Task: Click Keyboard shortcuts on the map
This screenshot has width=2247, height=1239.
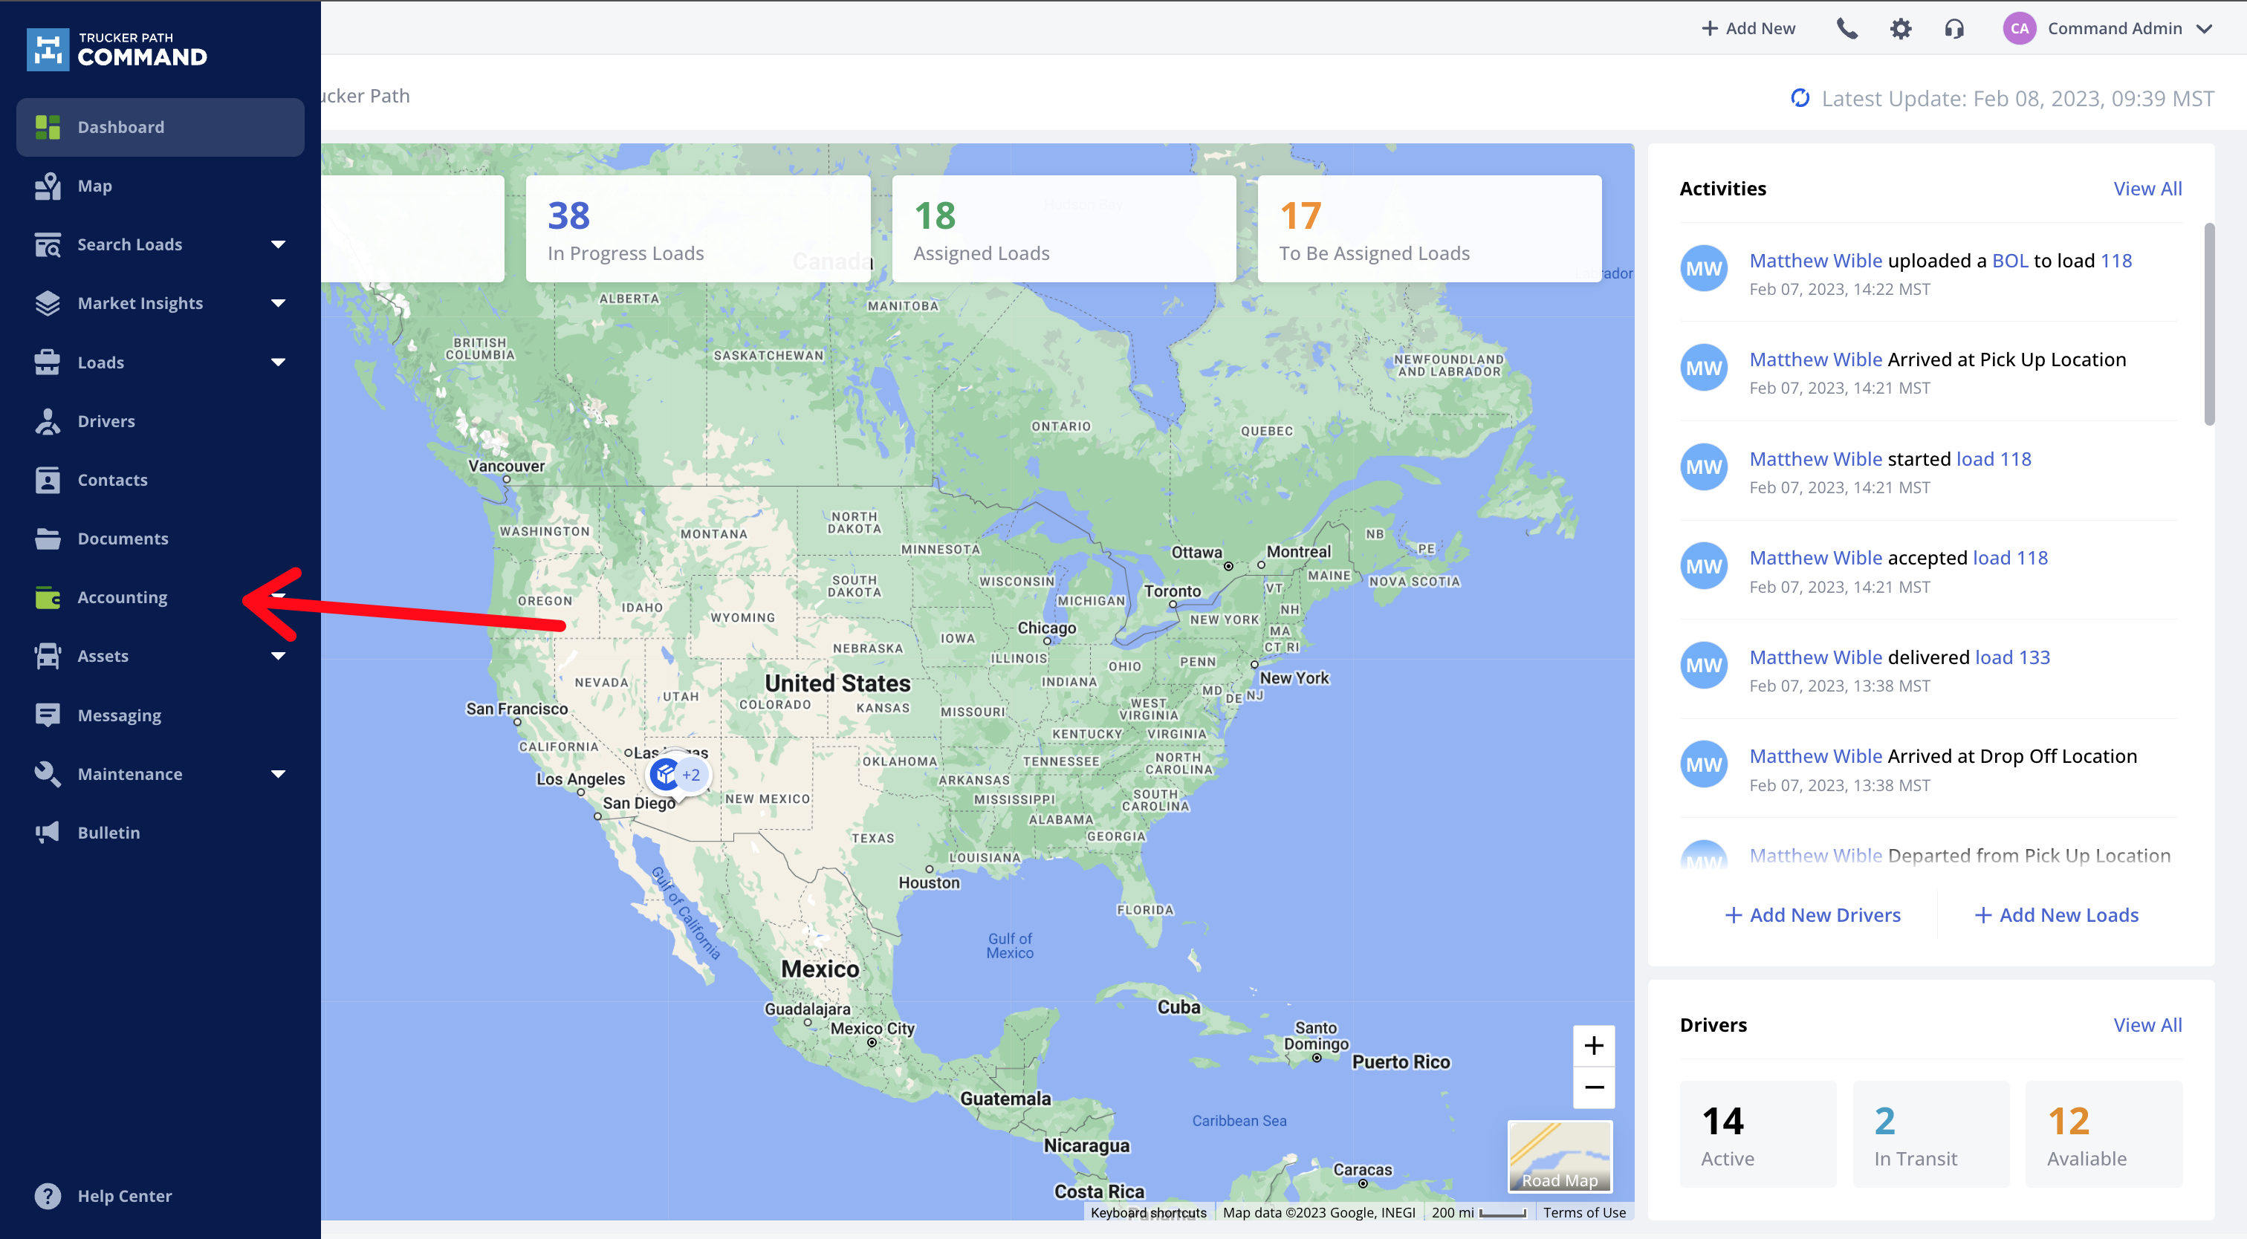Action: tap(1148, 1212)
